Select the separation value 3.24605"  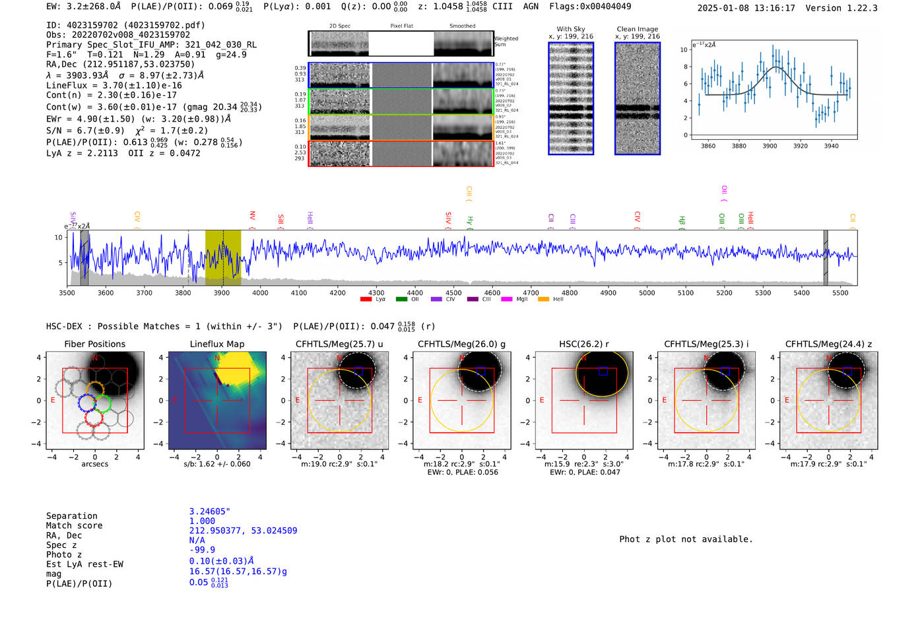210,512
